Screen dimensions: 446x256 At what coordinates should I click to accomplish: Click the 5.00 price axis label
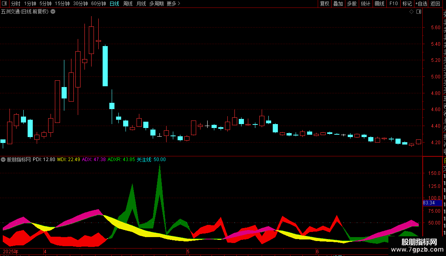click(435, 77)
